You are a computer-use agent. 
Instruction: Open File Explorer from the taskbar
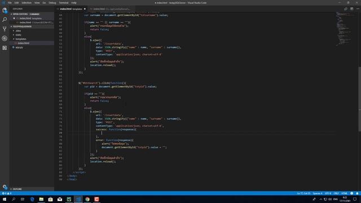(41, 199)
